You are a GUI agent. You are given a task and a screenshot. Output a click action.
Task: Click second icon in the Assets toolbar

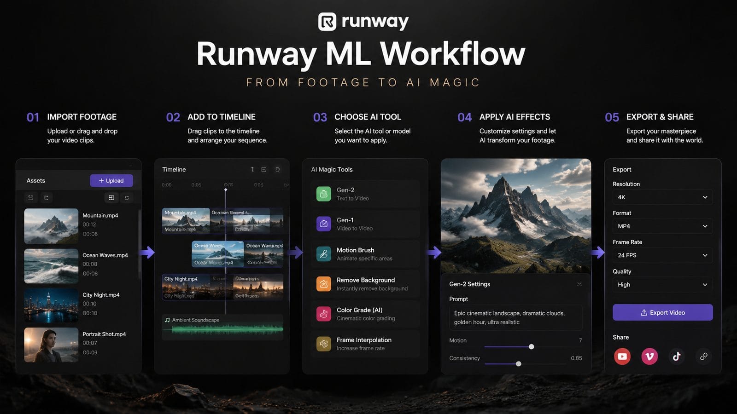pos(46,197)
